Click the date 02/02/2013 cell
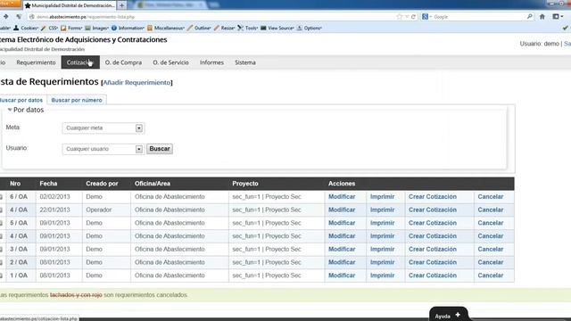Image resolution: width=571 pixels, height=321 pixels. pyautogui.click(x=54, y=196)
